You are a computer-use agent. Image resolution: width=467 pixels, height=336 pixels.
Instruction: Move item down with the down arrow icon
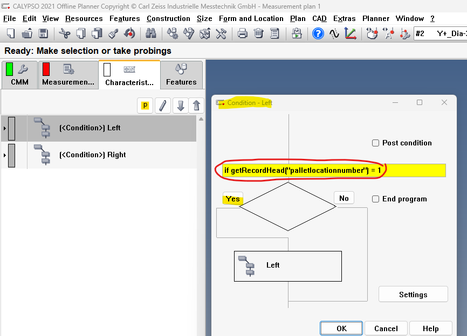point(181,106)
